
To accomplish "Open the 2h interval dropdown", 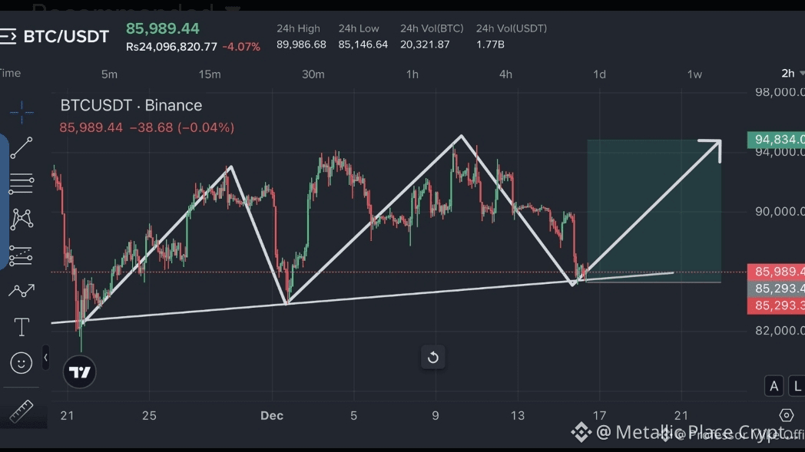I will pyautogui.click(x=791, y=74).
